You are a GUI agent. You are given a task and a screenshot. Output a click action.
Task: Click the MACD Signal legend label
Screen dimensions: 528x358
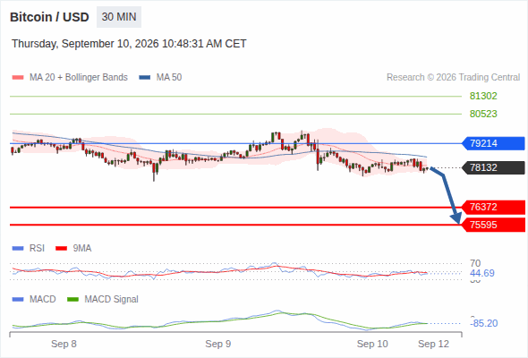[x=112, y=300]
